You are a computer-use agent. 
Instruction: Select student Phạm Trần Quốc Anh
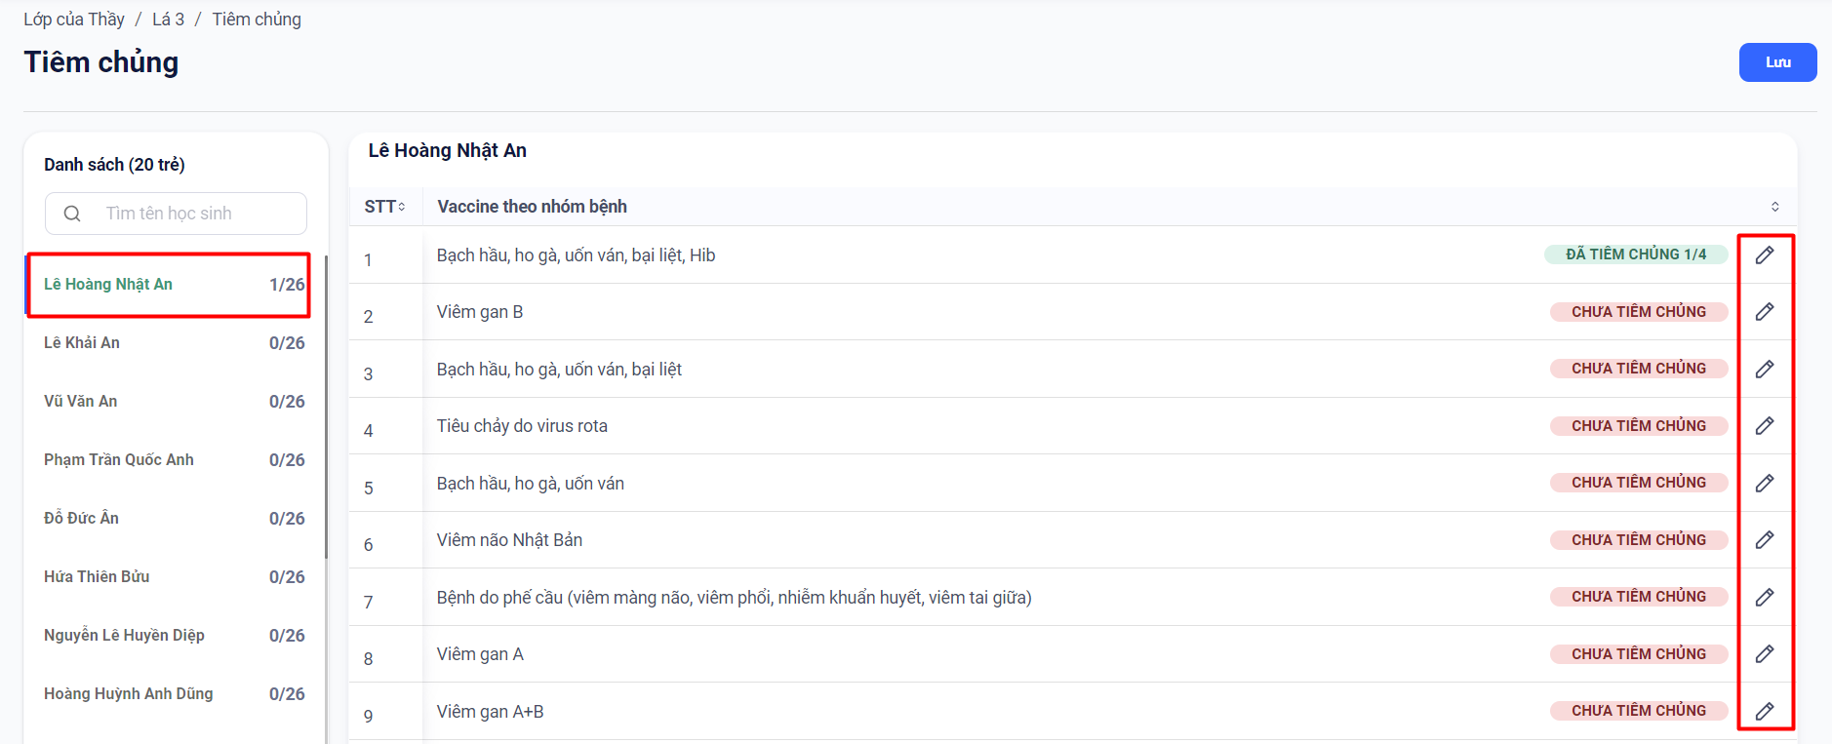pos(119,460)
